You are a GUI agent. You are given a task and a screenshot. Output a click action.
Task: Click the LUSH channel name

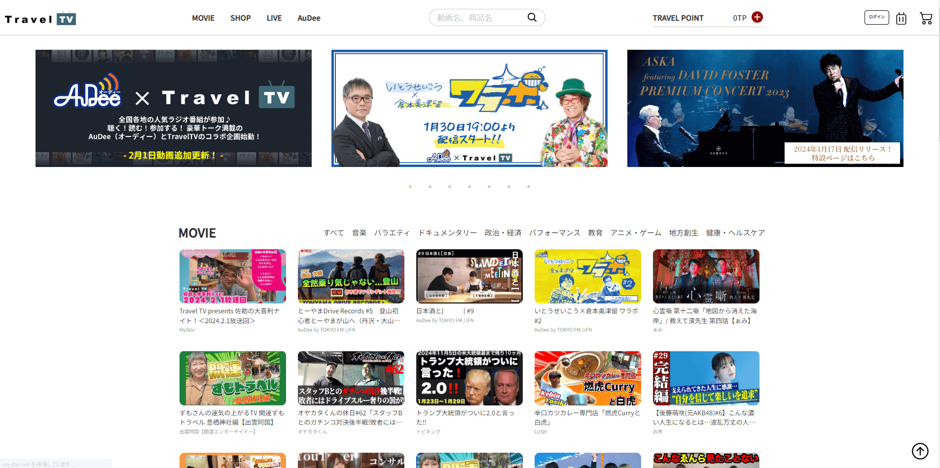(541, 432)
